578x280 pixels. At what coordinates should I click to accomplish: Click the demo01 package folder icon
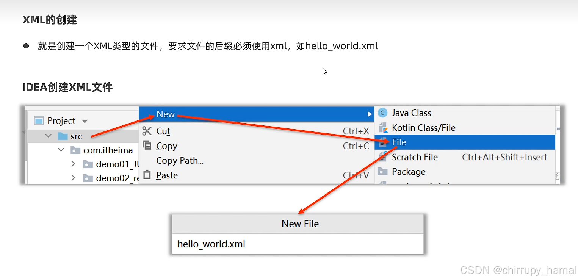point(88,164)
